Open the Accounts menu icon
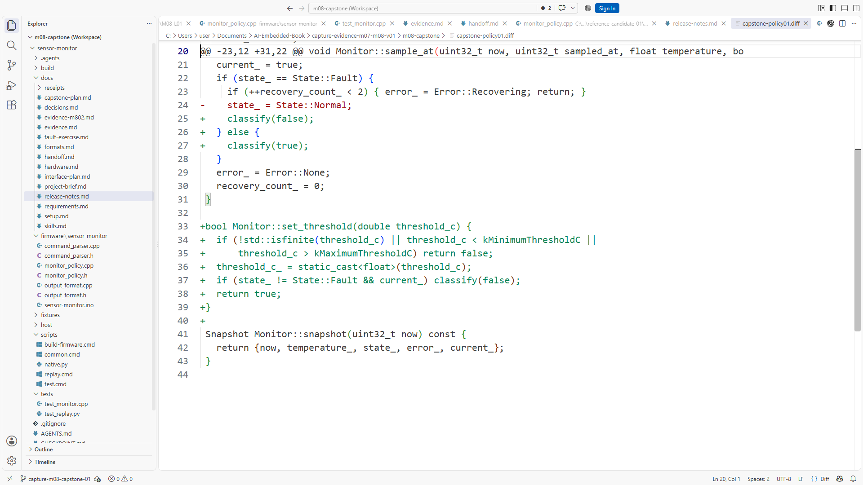The height and width of the screenshot is (485, 863). (12, 441)
